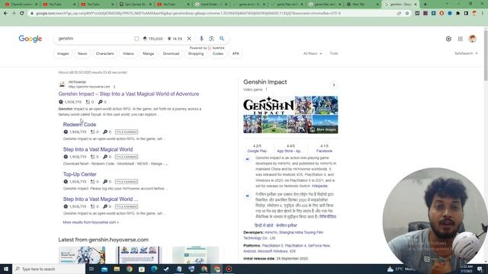The width and height of the screenshot is (488, 274).
Task: Click the red record icon in the taskbar
Action: click(229, 269)
